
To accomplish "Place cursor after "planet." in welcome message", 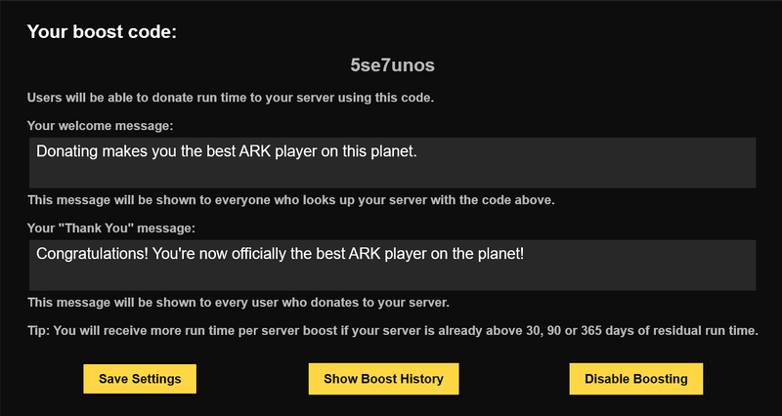I will [x=417, y=151].
